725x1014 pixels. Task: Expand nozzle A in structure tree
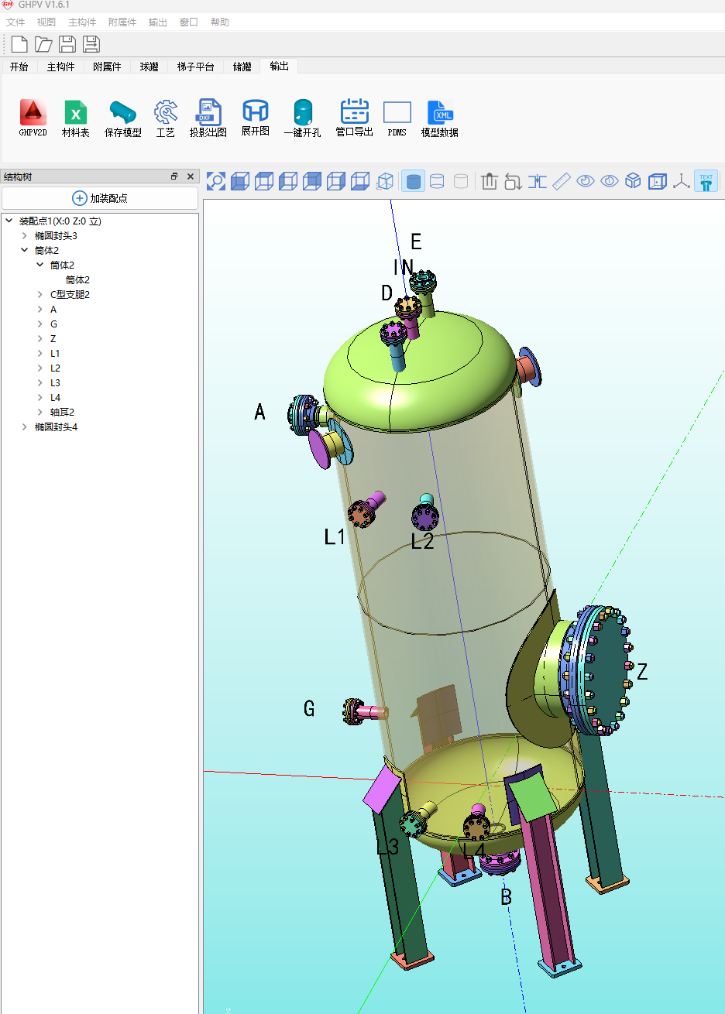(40, 309)
